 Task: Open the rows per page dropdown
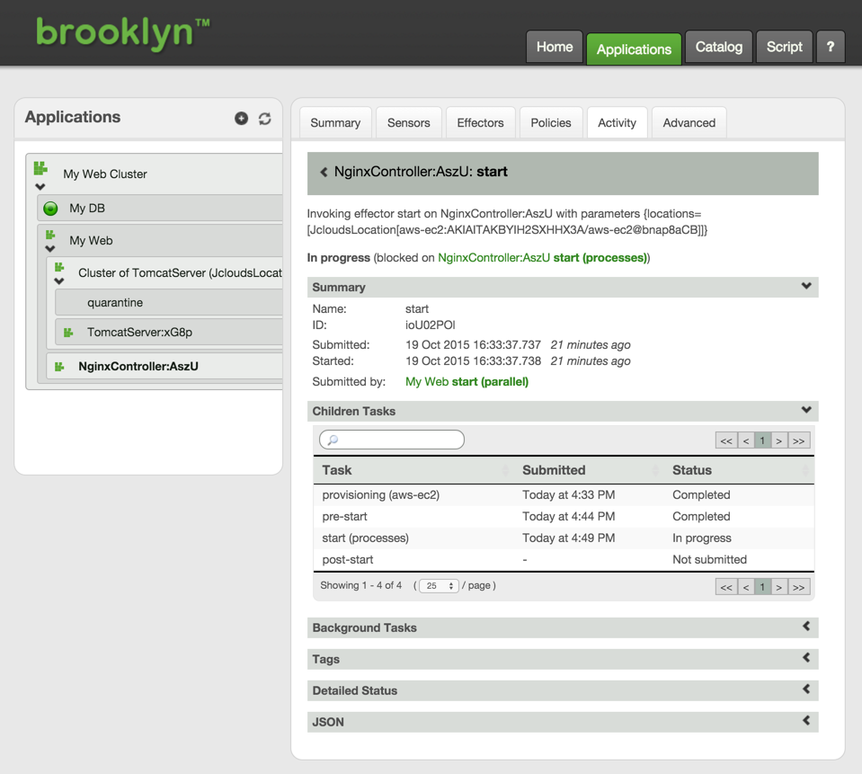tap(439, 586)
